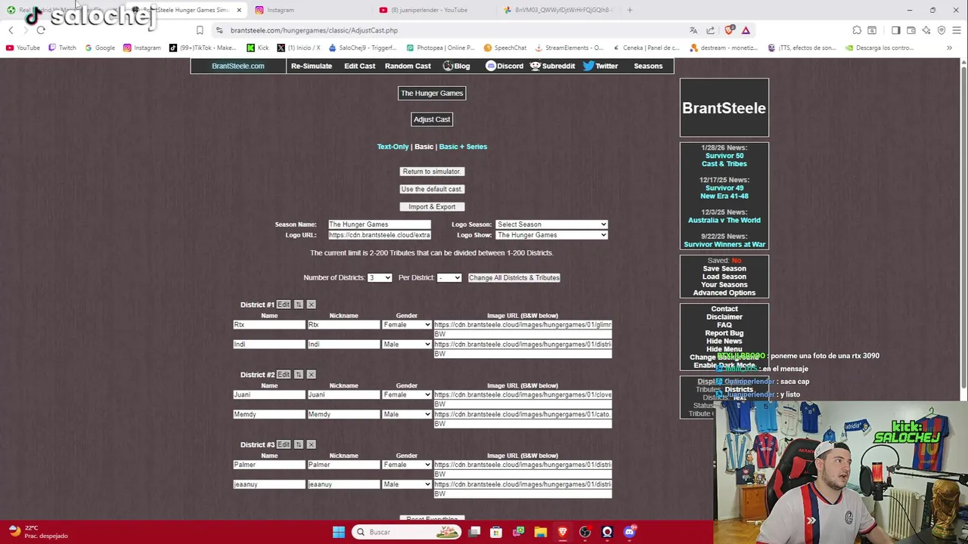This screenshot has height=544, width=968.
Task: Go back in browser history
Action: tap(11, 30)
